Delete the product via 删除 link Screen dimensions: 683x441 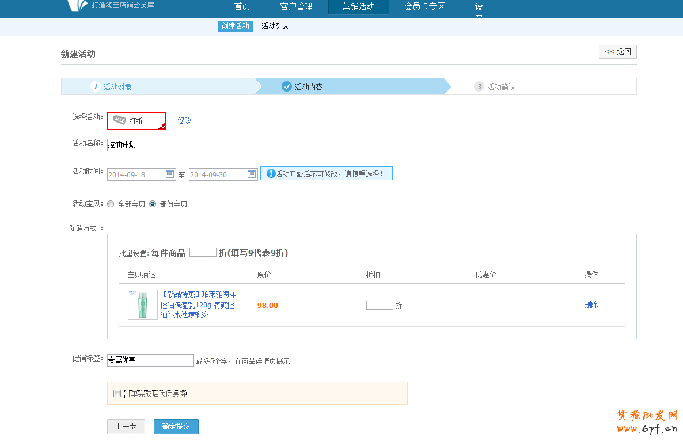(591, 305)
